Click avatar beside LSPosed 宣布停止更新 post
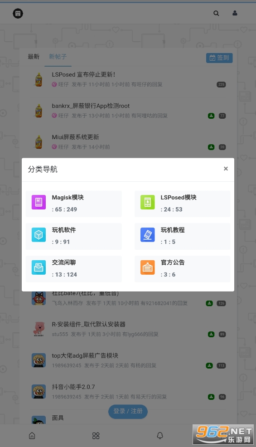Image resolution: width=256 pixels, height=447 pixels. coord(39,79)
